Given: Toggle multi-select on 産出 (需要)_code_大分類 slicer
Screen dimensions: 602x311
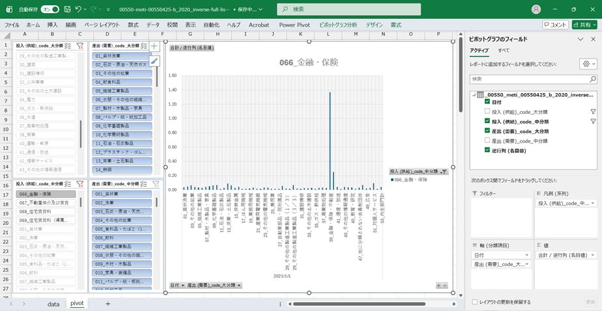Looking at the screenshot, I should click(x=144, y=46).
